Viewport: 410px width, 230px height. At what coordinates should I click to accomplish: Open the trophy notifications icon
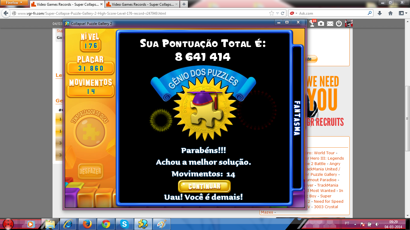[312, 24]
